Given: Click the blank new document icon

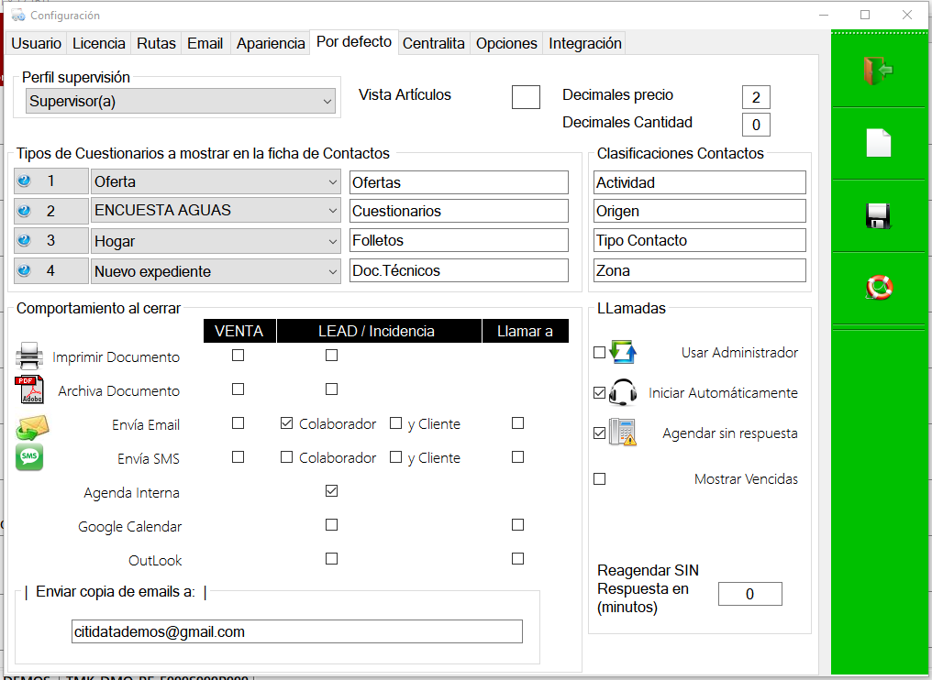Looking at the screenshot, I should point(879,143).
